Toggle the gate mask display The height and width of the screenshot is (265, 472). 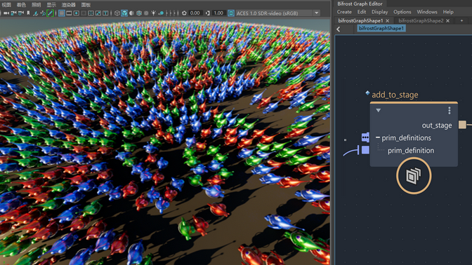tap(84, 13)
